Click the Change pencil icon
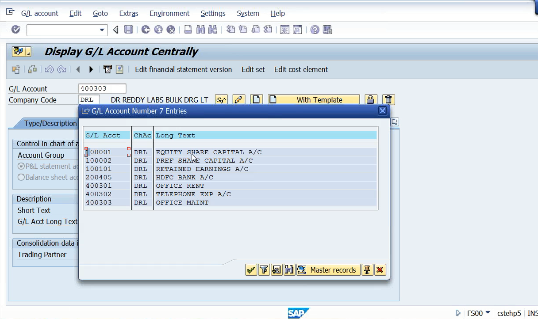This screenshot has width=538, height=319. tap(239, 99)
